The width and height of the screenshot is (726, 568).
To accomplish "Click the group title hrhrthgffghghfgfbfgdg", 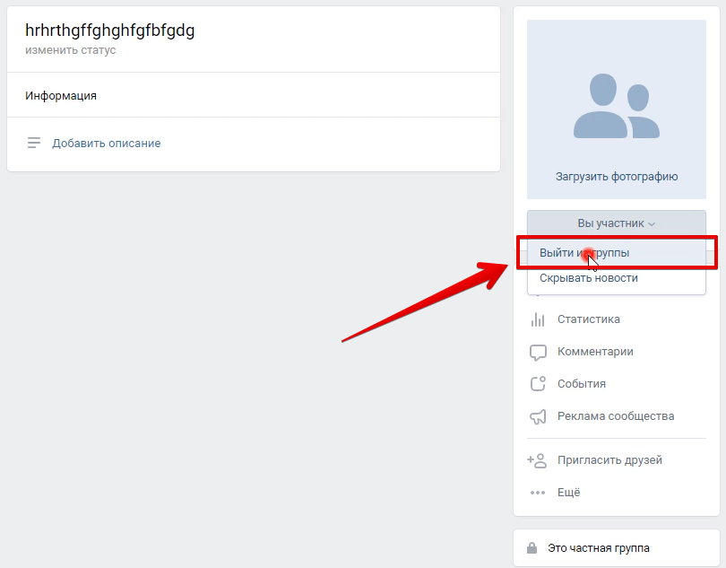I will [109, 31].
